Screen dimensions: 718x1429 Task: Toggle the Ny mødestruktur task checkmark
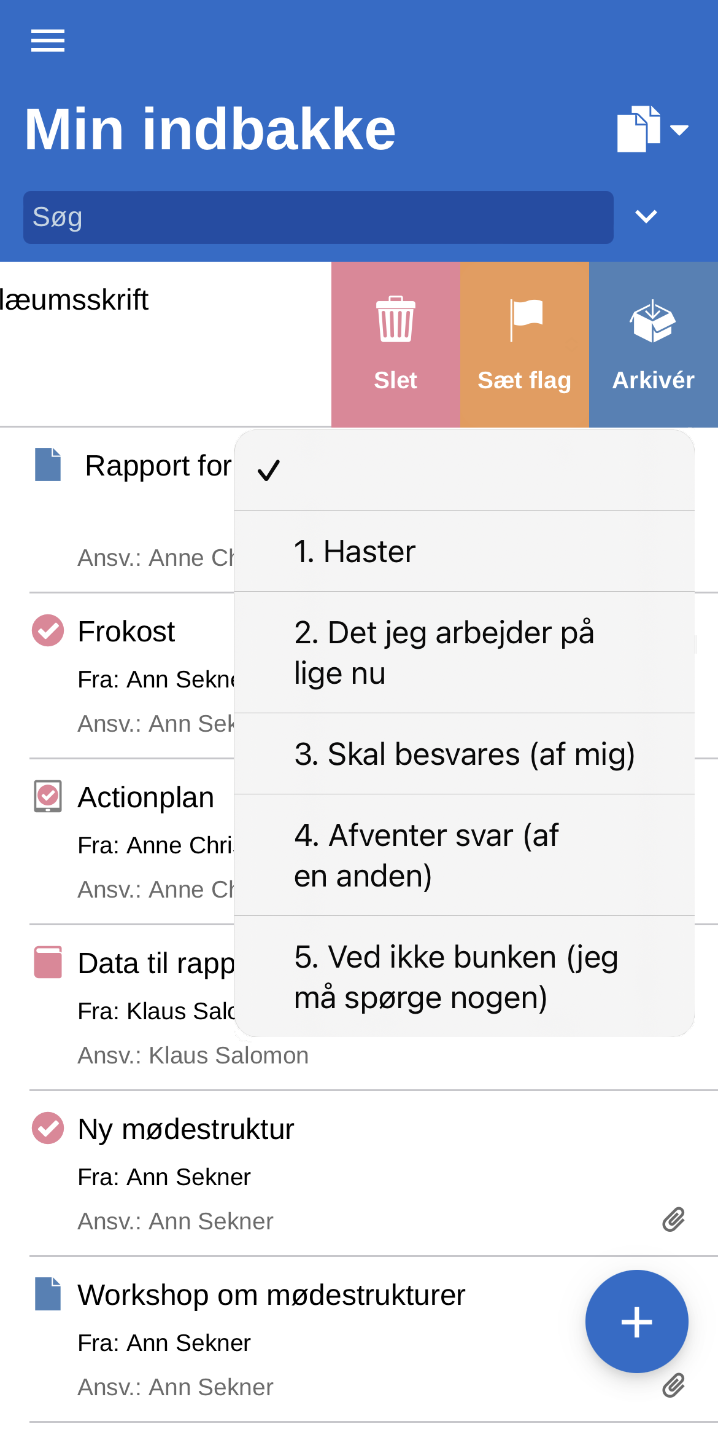pos(48,1128)
